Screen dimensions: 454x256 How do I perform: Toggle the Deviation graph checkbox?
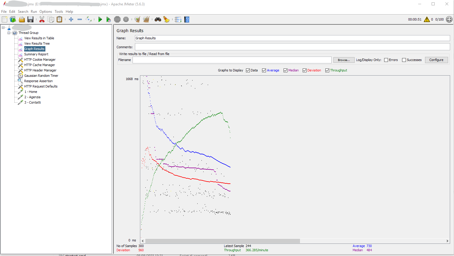point(304,70)
